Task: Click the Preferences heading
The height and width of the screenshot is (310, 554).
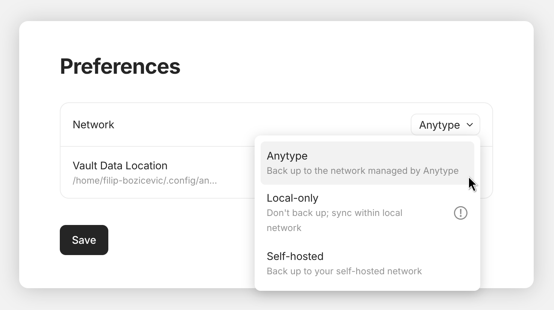Action: 120,66
